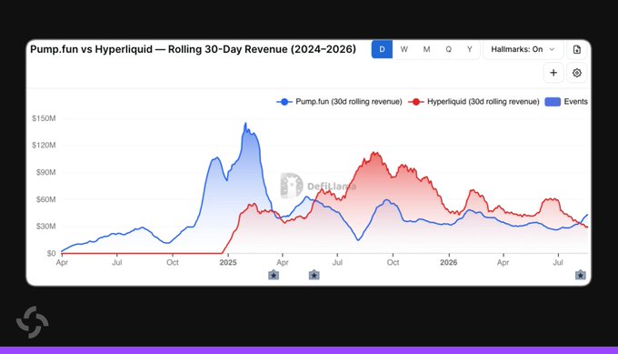The height and width of the screenshot is (354, 618).
Task: Open the Hallmarks: On dropdown
Action: coord(523,49)
